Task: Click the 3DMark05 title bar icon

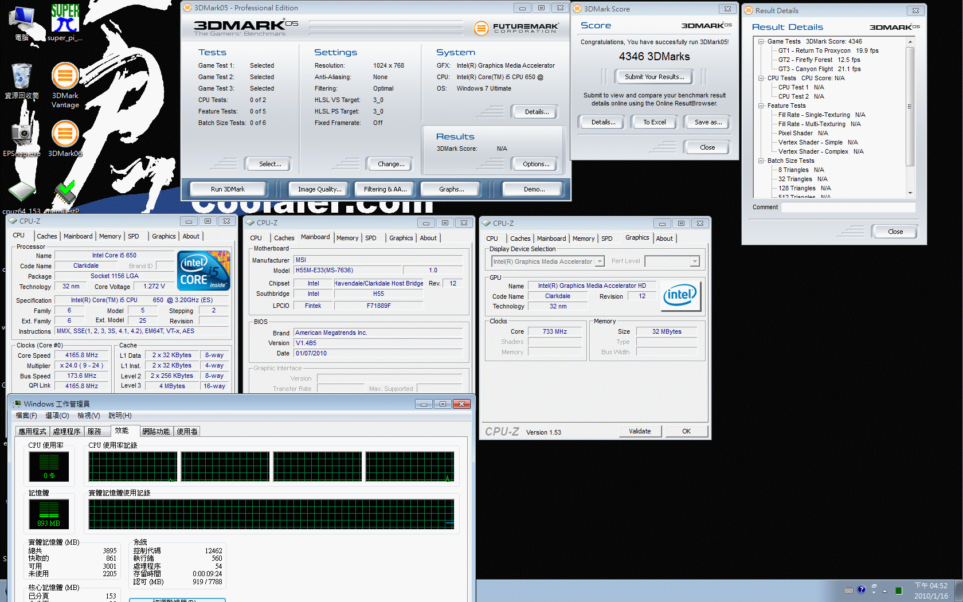Action: pyautogui.click(x=187, y=7)
